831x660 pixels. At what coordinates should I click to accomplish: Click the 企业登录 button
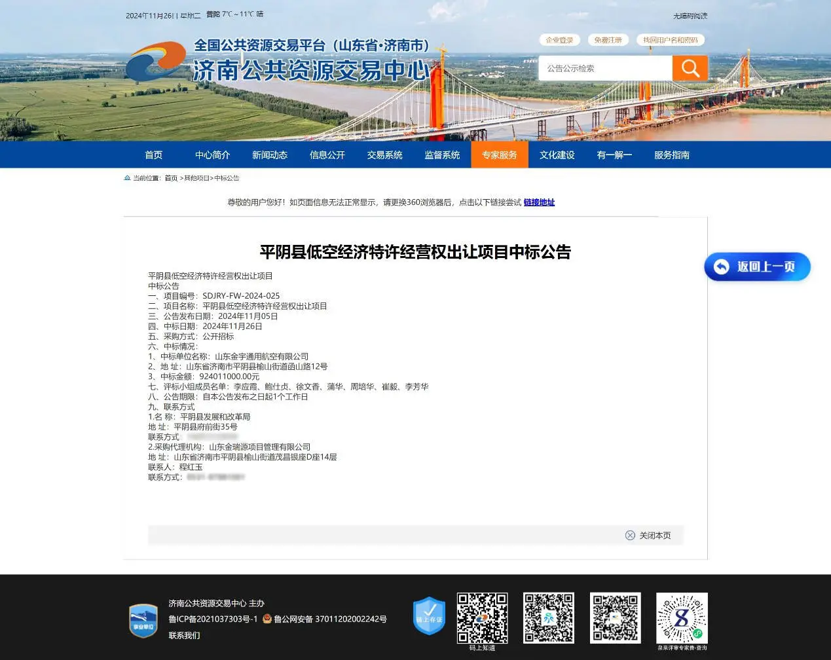coord(559,40)
